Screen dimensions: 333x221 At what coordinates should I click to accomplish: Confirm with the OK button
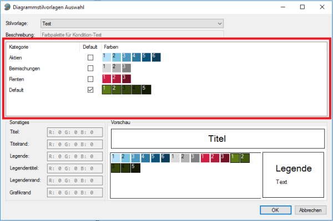tap(275, 210)
